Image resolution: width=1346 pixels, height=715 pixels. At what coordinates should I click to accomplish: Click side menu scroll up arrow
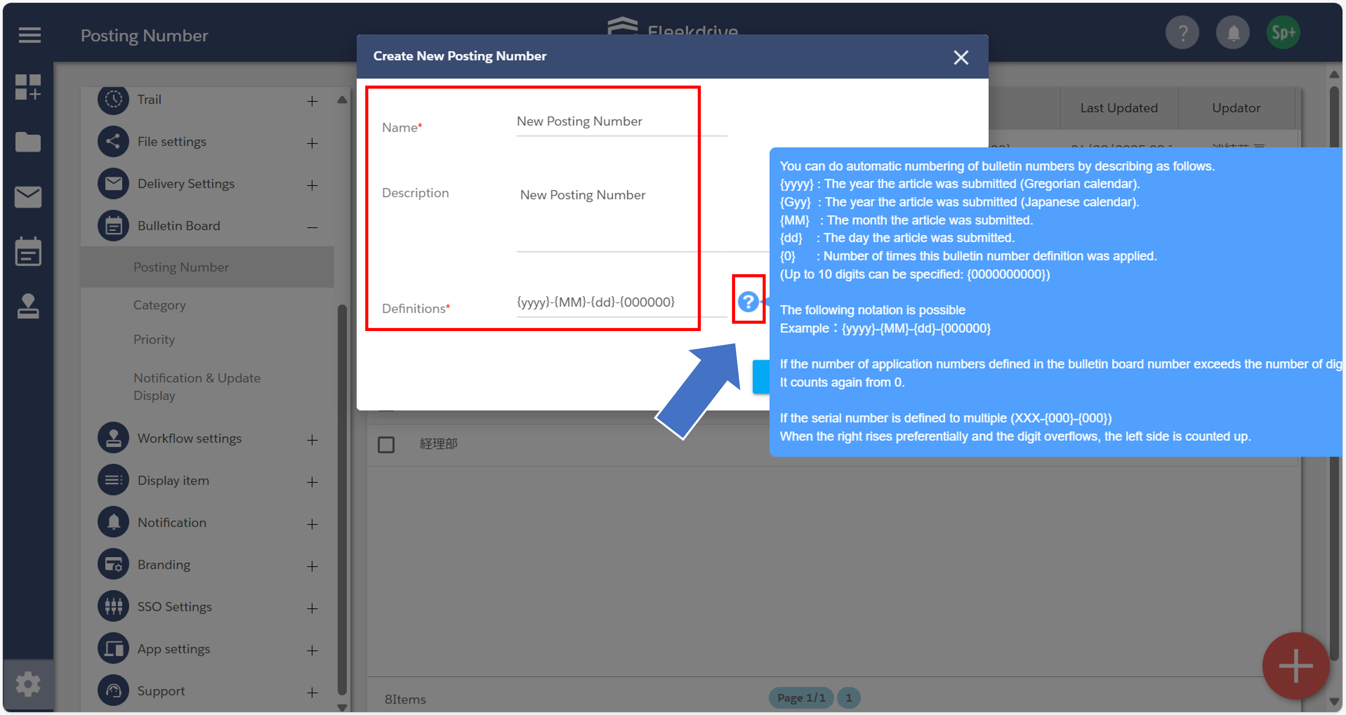pyautogui.click(x=342, y=99)
